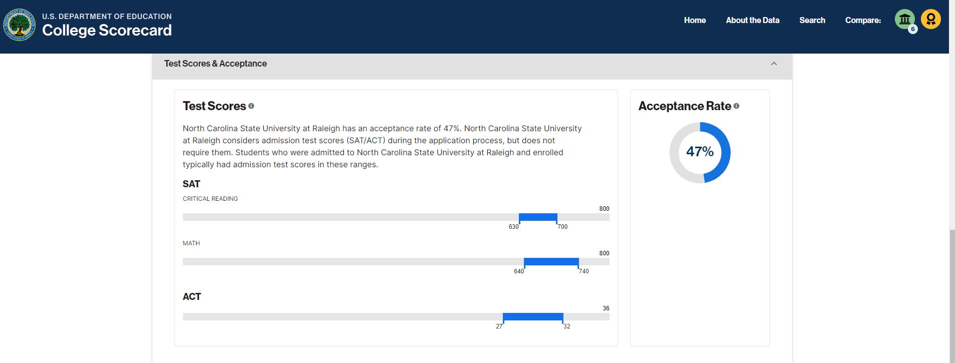
Task: Click the info icon beside Test Scores
Action: pyautogui.click(x=251, y=106)
